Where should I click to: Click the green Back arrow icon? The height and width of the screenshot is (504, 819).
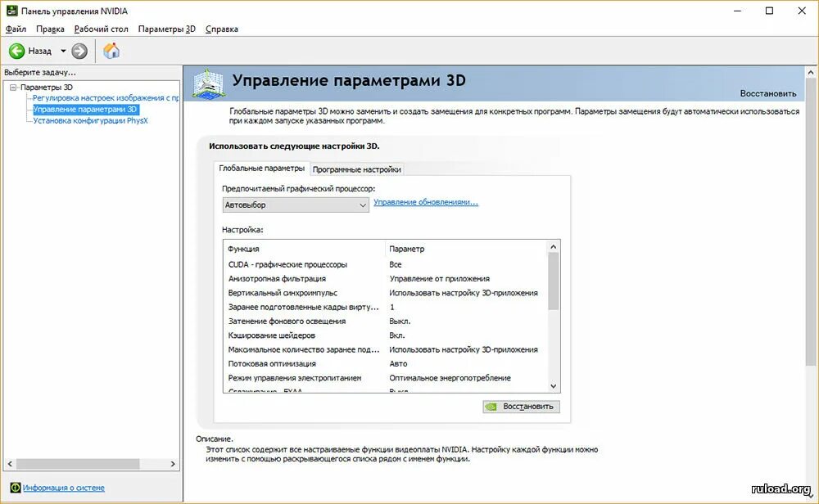pyautogui.click(x=16, y=51)
